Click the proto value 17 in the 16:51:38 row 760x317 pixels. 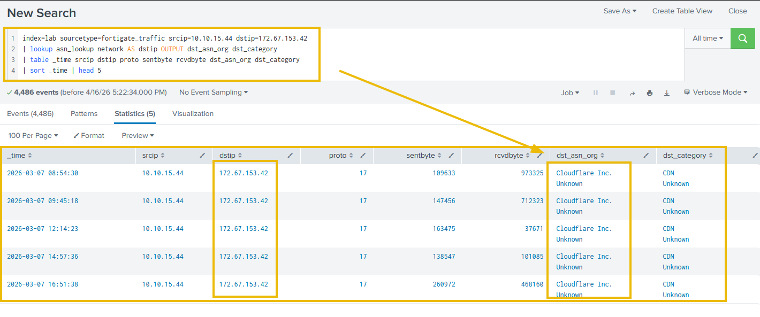[363, 284]
